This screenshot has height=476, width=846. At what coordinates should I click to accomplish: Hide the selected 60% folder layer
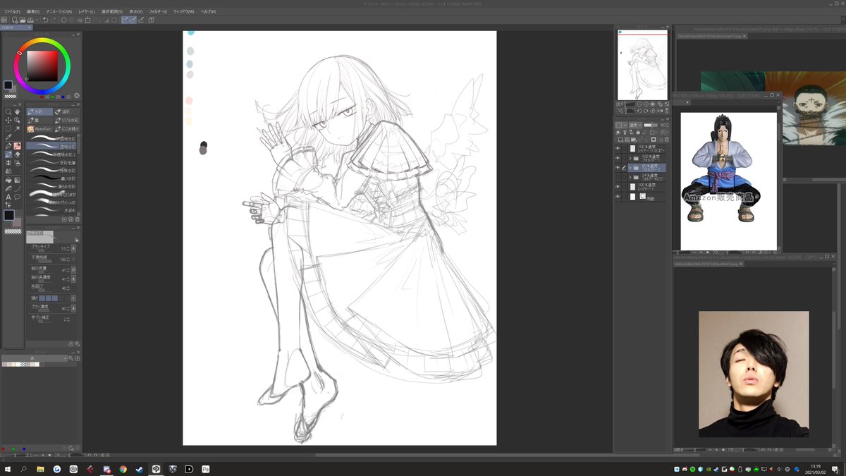click(x=618, y=167)
